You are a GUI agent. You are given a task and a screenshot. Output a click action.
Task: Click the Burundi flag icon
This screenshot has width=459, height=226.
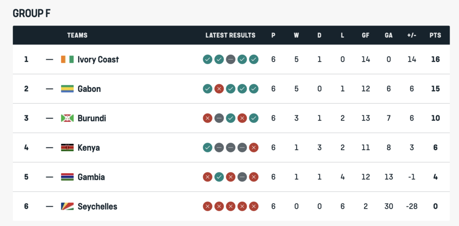click(67, 118)
